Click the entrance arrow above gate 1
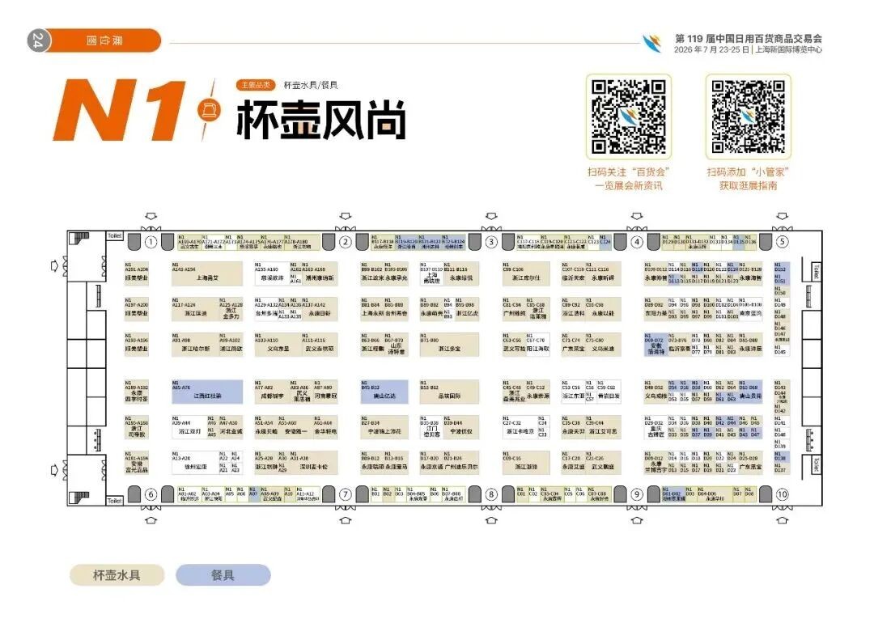874x644 pixels. [x=151, y=216]
